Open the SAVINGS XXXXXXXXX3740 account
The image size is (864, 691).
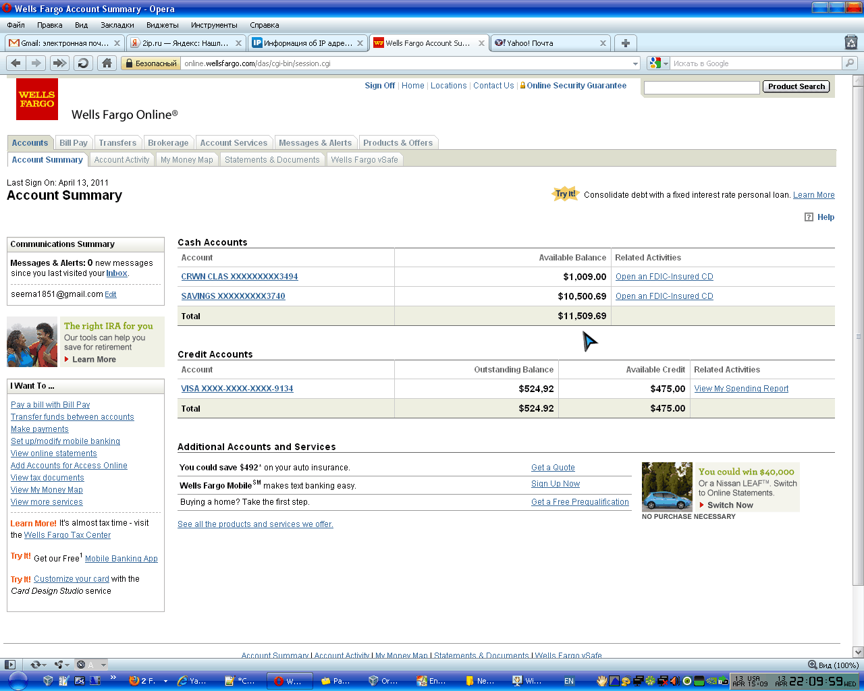point(233,296)
